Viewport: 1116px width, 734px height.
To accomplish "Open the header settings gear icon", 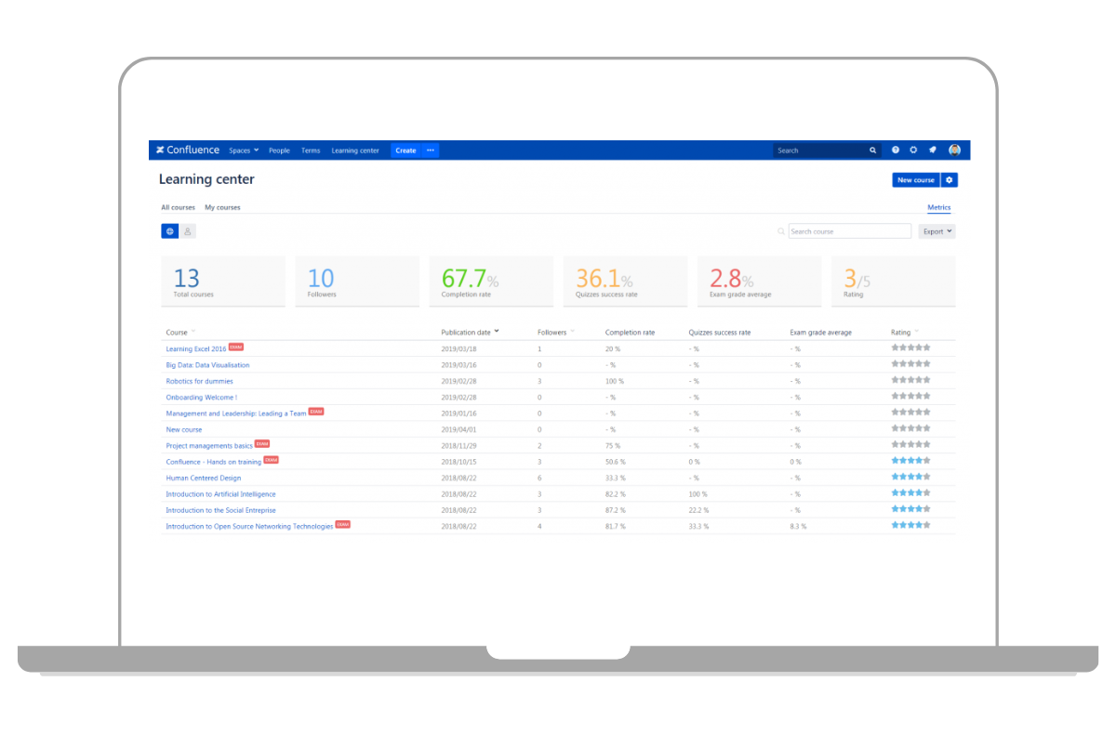I will point(913,151).
